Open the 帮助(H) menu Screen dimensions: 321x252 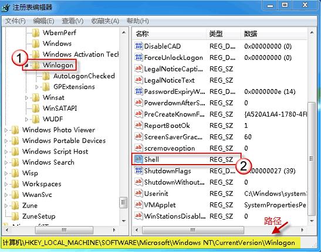coord(137,21)
